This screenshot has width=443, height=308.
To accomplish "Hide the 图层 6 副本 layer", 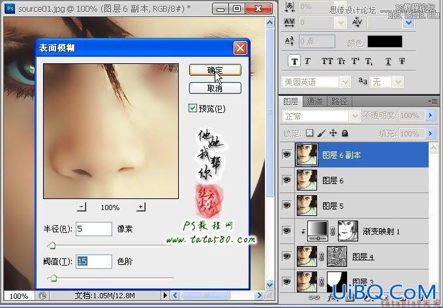I will coord(286,155).
